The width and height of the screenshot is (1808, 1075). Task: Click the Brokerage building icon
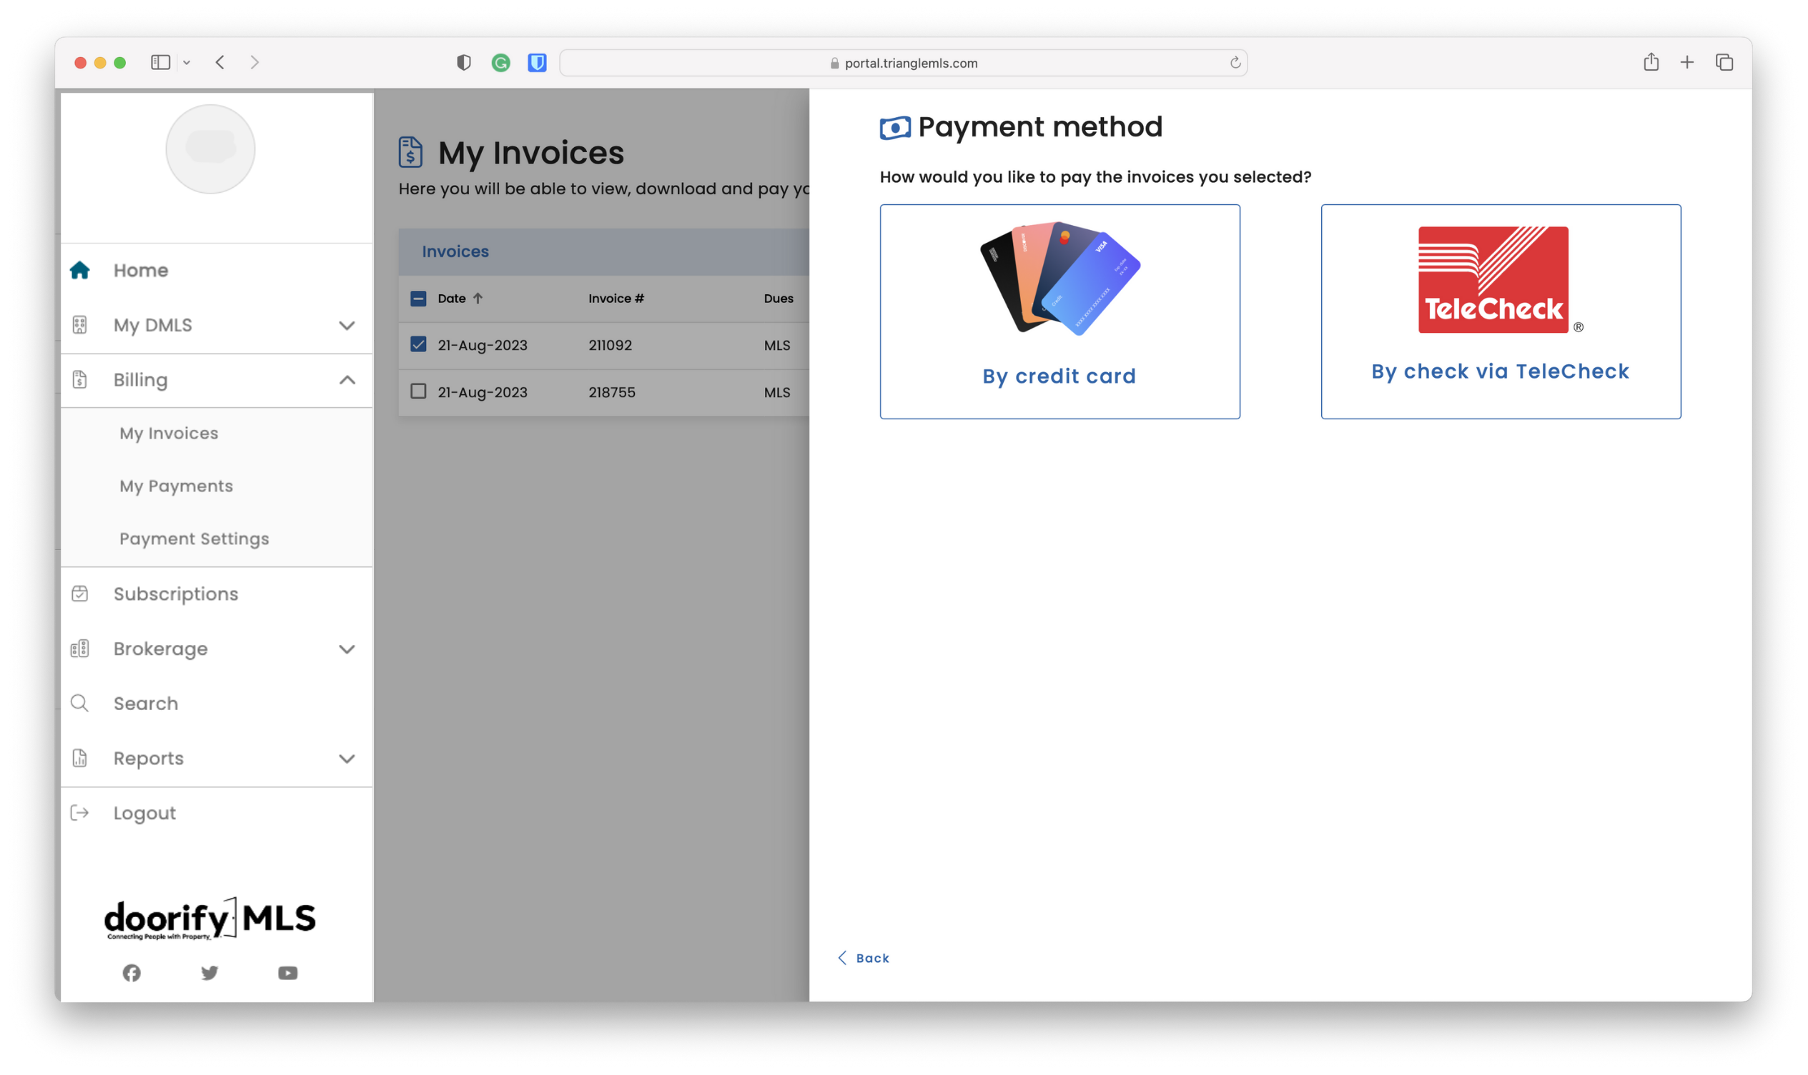click(80, 649)
